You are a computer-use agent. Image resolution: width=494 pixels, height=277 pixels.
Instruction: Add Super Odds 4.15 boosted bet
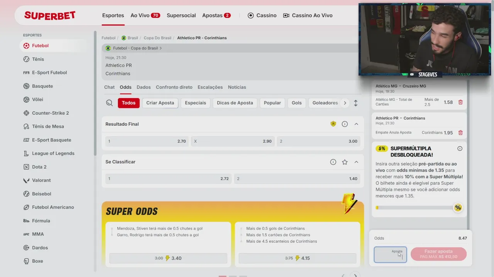[x=298, y=258]
